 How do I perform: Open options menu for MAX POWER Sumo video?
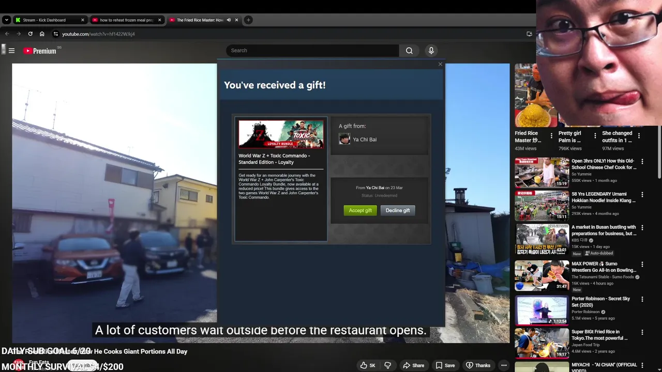click(642, 265)
